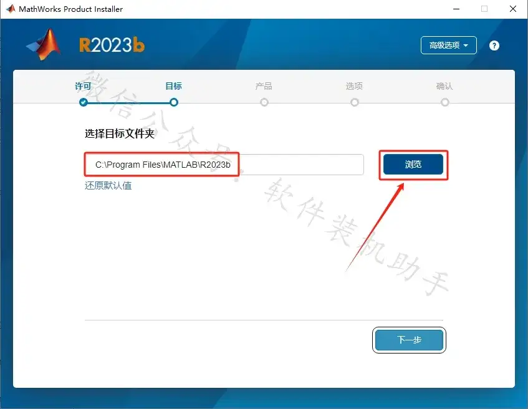Click the 选择目标文件夹 heading text
The width and height of the screenshot is (528, 409).
(120, 134)
